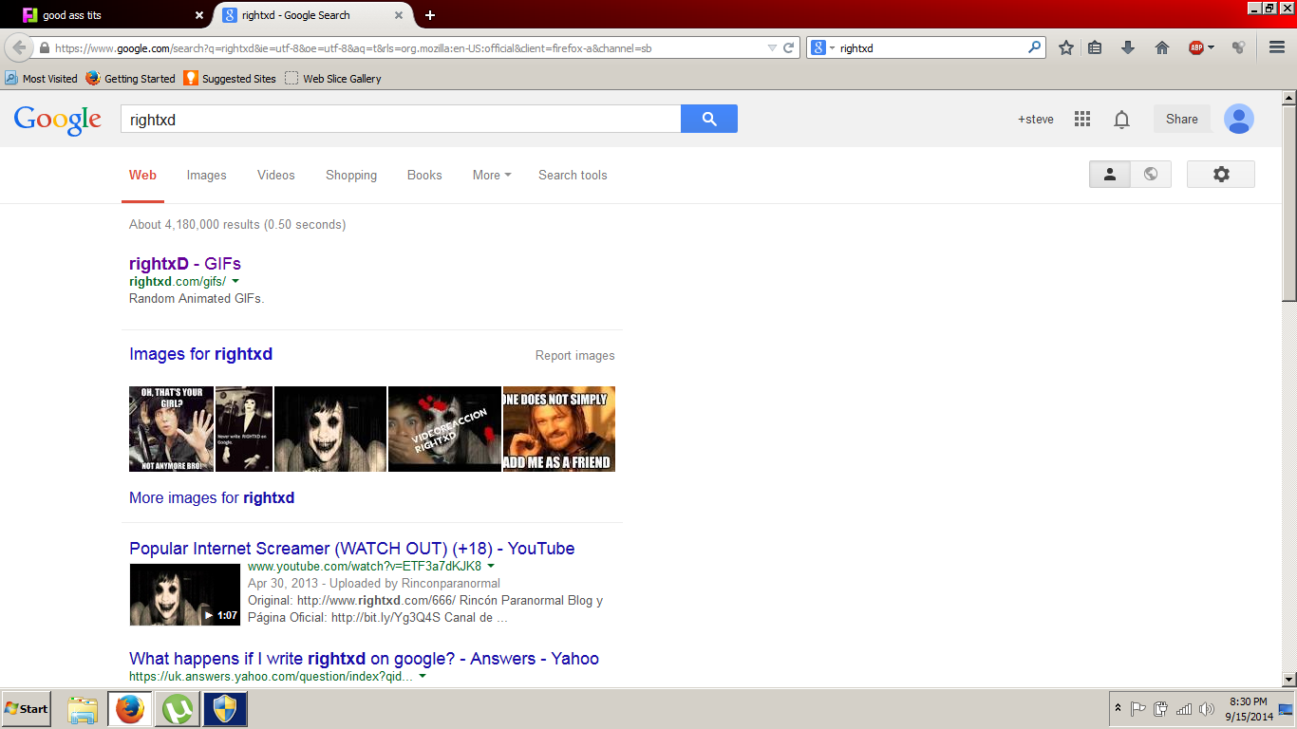Open Popular Internet Screamer YouTube link
The image size is (1297, 729).
tap(352, 549)
